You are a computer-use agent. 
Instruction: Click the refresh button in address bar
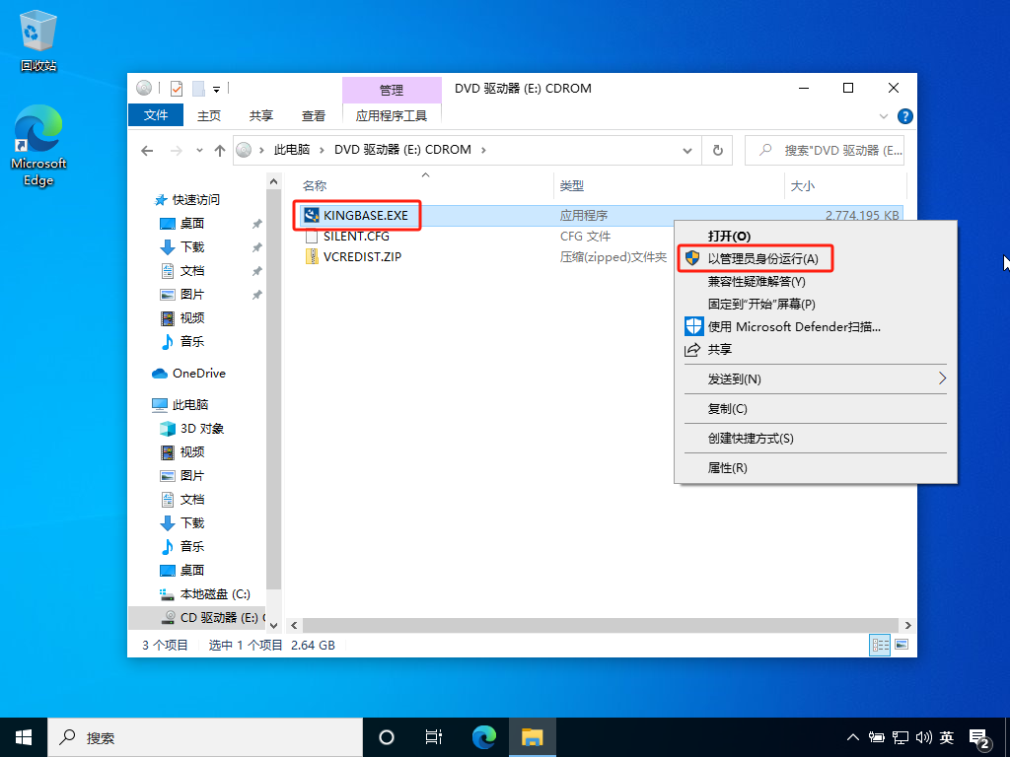pyautogui.click(x=717, y=151)
